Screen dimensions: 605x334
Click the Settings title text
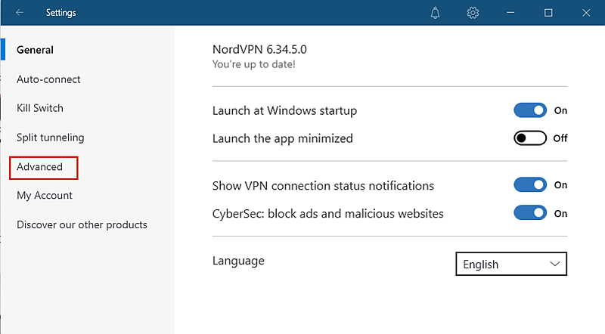pos(61,13)
